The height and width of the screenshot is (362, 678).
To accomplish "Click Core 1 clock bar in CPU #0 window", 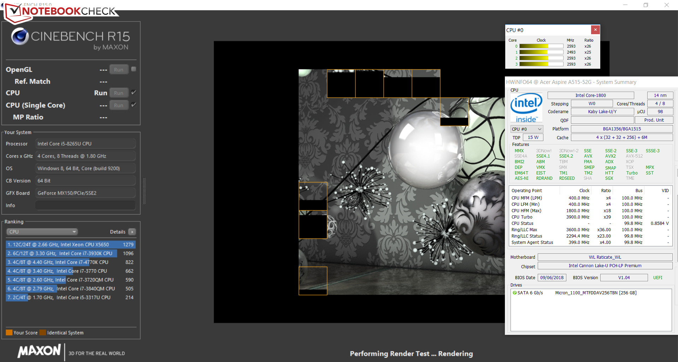I will coord(541,52).
